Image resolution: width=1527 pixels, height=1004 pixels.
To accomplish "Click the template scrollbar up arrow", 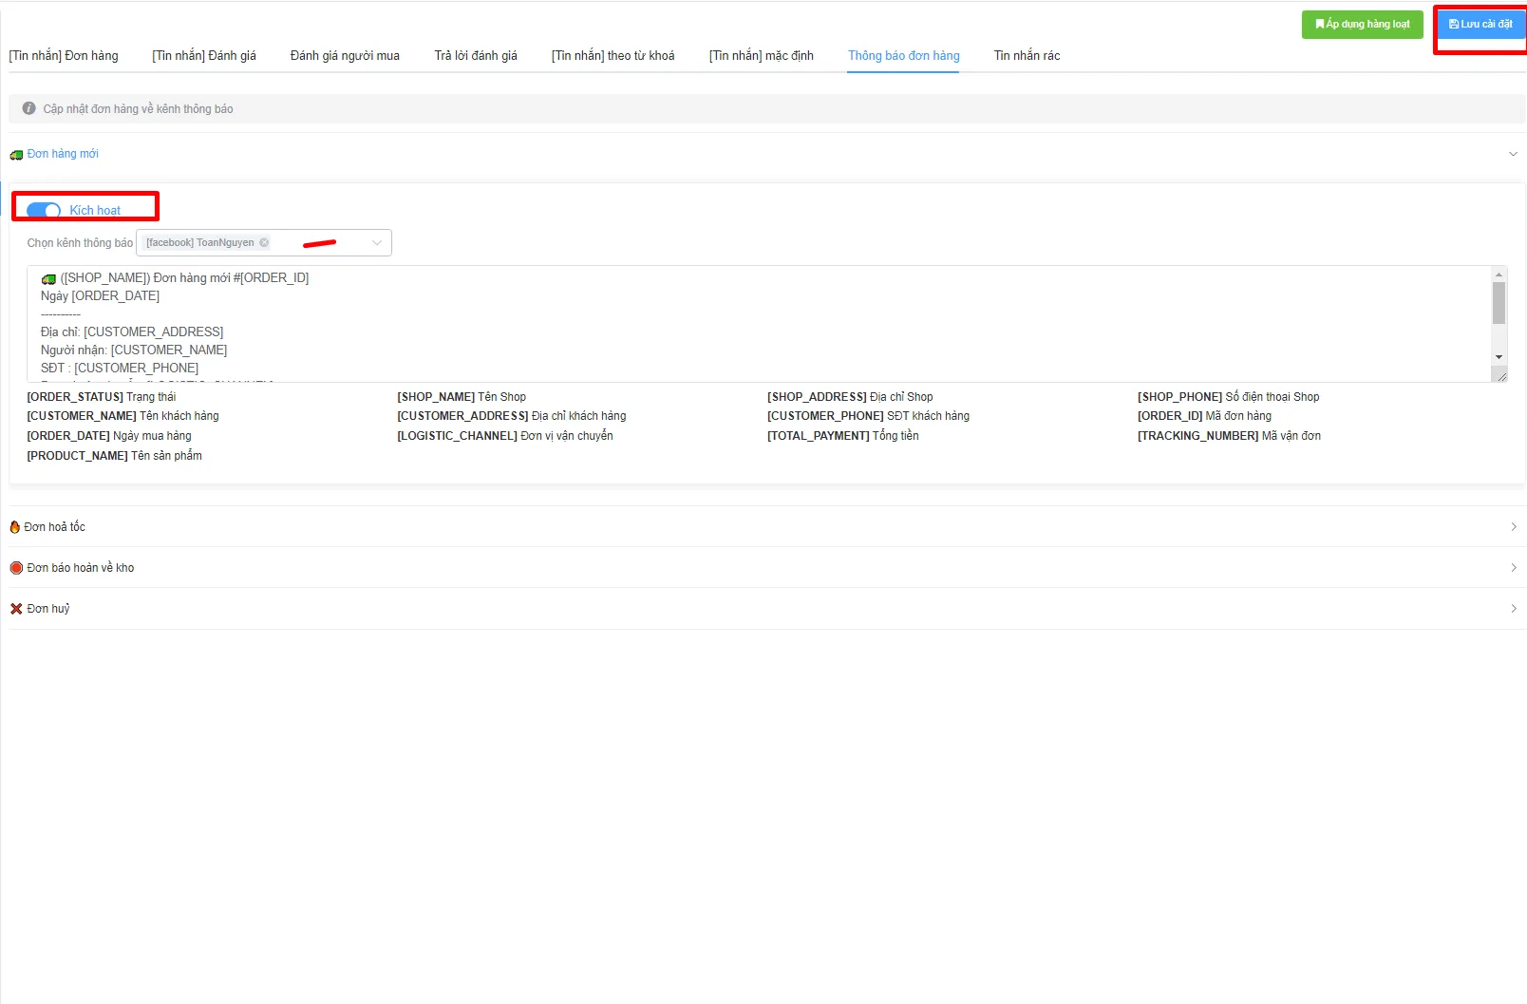I will pyautogui.click(x=1499, y=275).
